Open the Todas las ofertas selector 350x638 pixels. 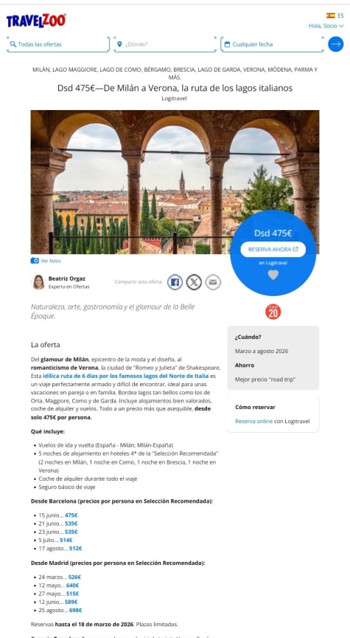(x=58, y=44)
